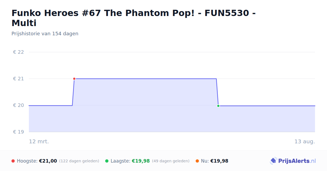Viewport: 327px width, 171px height.
Task: Click the orange dot beside Nu
Action: point(197,161)
